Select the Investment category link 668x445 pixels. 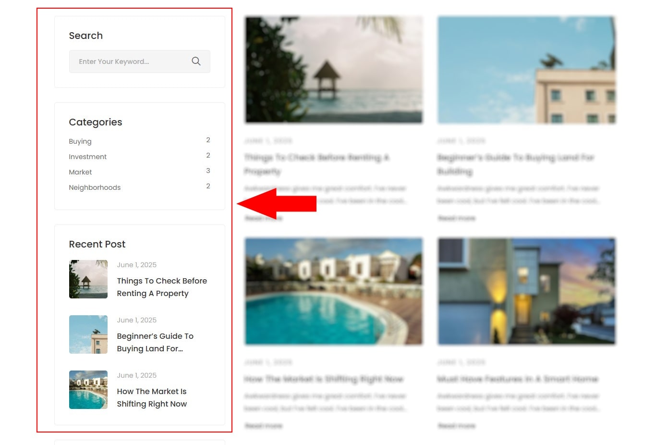point(87,157)
